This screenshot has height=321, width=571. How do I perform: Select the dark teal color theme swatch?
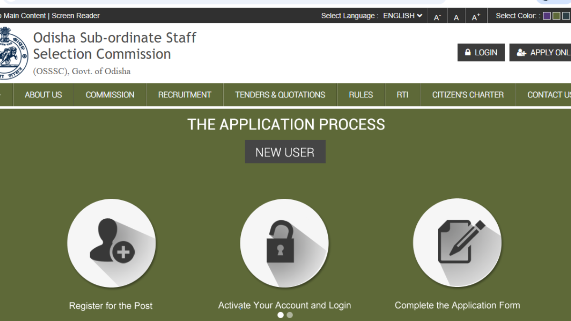(x=566, y=16)
